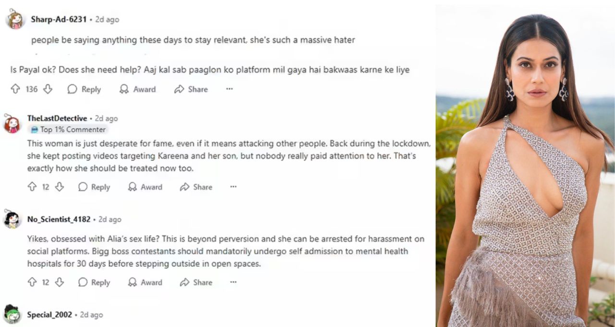Reply to TheLastDetective's comment
Image resolution: width=615 pixels, height=327 pixels.
click(x=94, y=187)
